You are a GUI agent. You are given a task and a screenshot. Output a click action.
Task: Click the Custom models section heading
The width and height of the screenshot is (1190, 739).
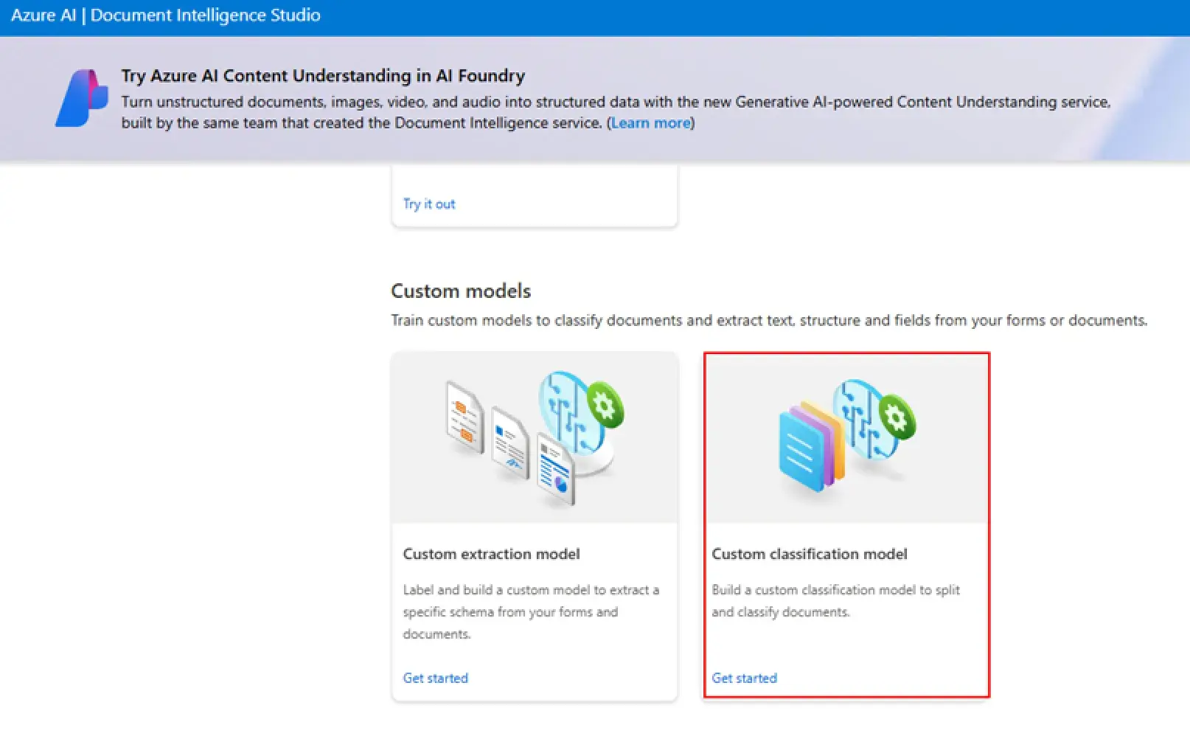pyautogui.click(x=461, y=291)
